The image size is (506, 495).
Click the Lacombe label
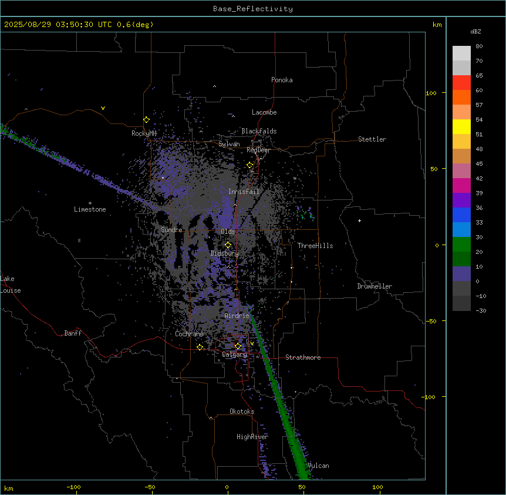264,112
